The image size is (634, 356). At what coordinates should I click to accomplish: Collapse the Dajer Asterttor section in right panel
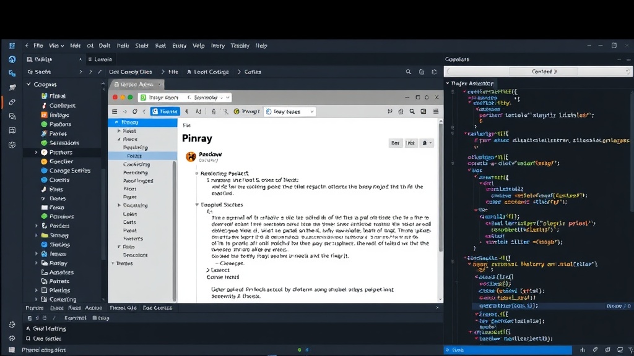click(448, 83)
